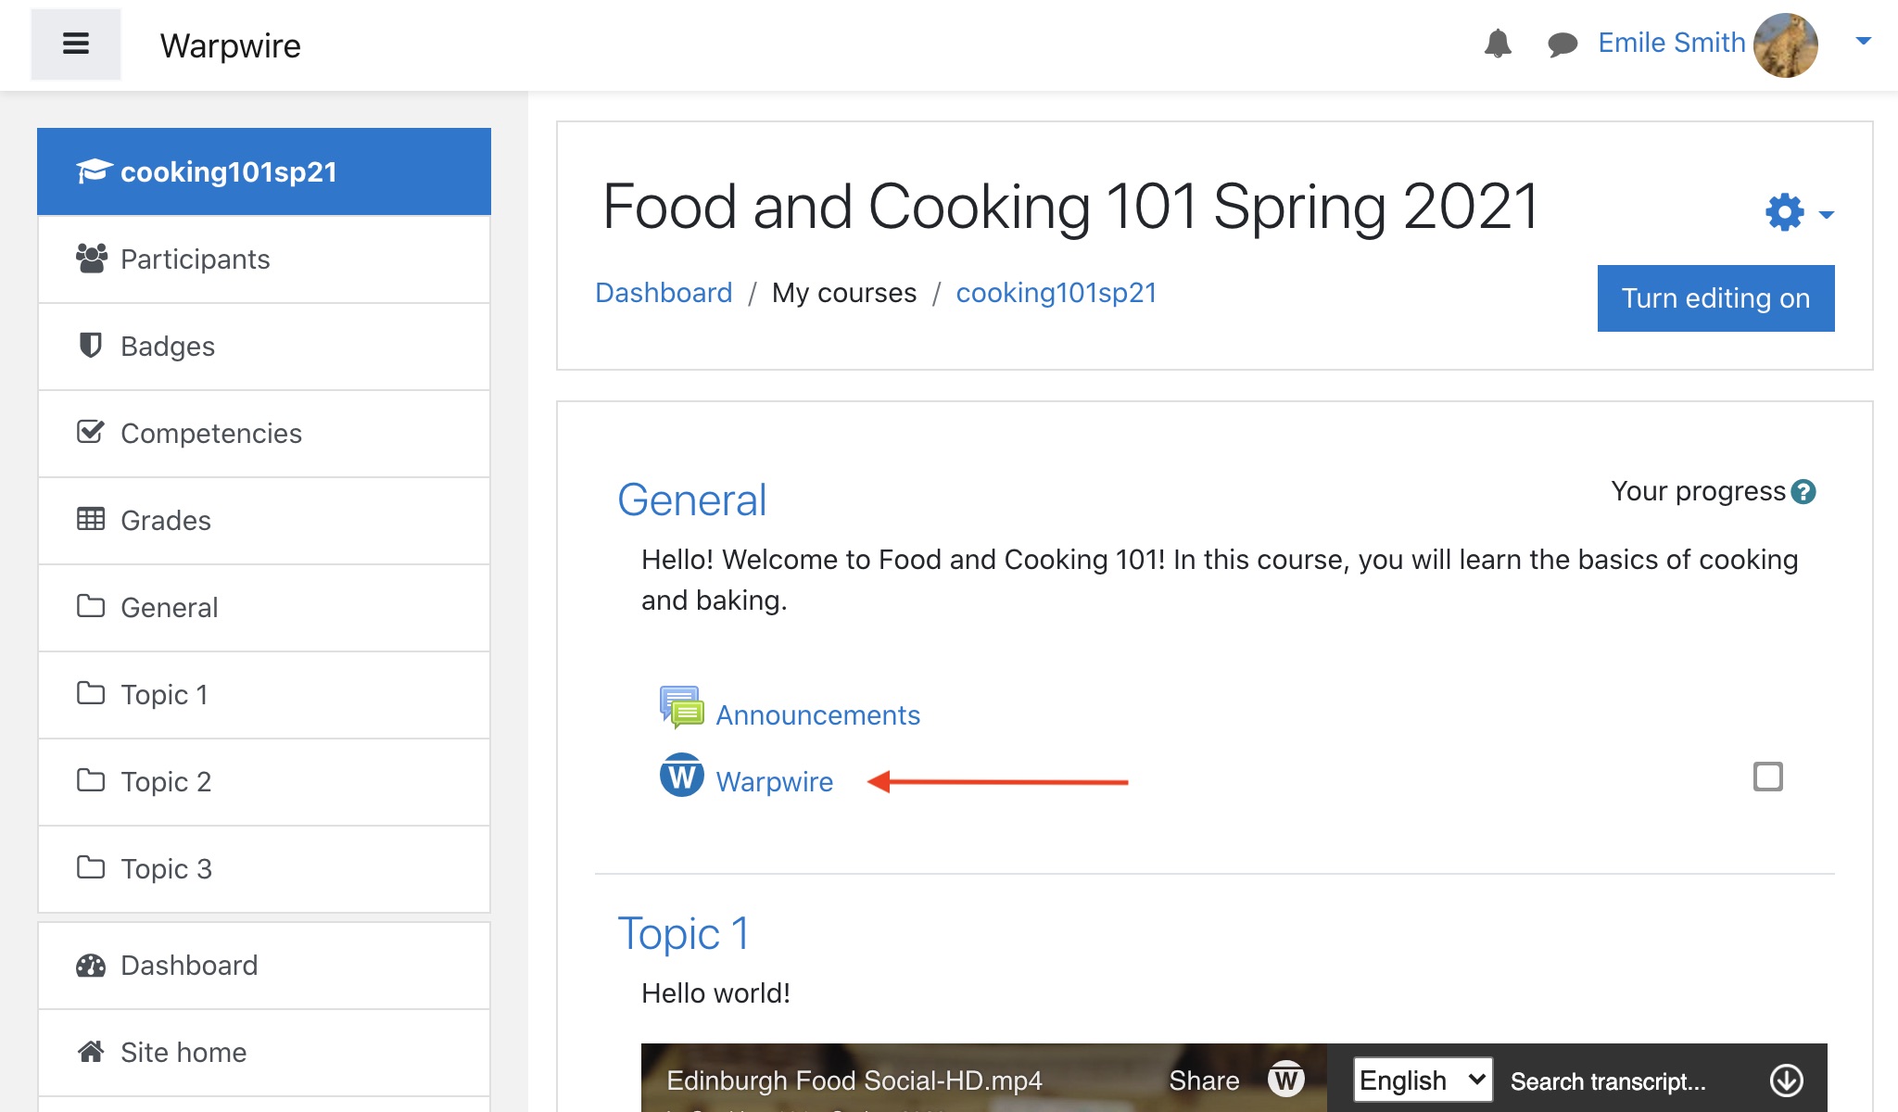Jump to General section in sidebar
The width and height of the screenshot is (1898, 1112).
[x=264, y=608]
